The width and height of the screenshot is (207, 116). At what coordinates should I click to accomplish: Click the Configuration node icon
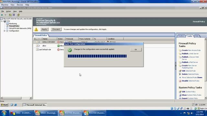coord(7,31)
